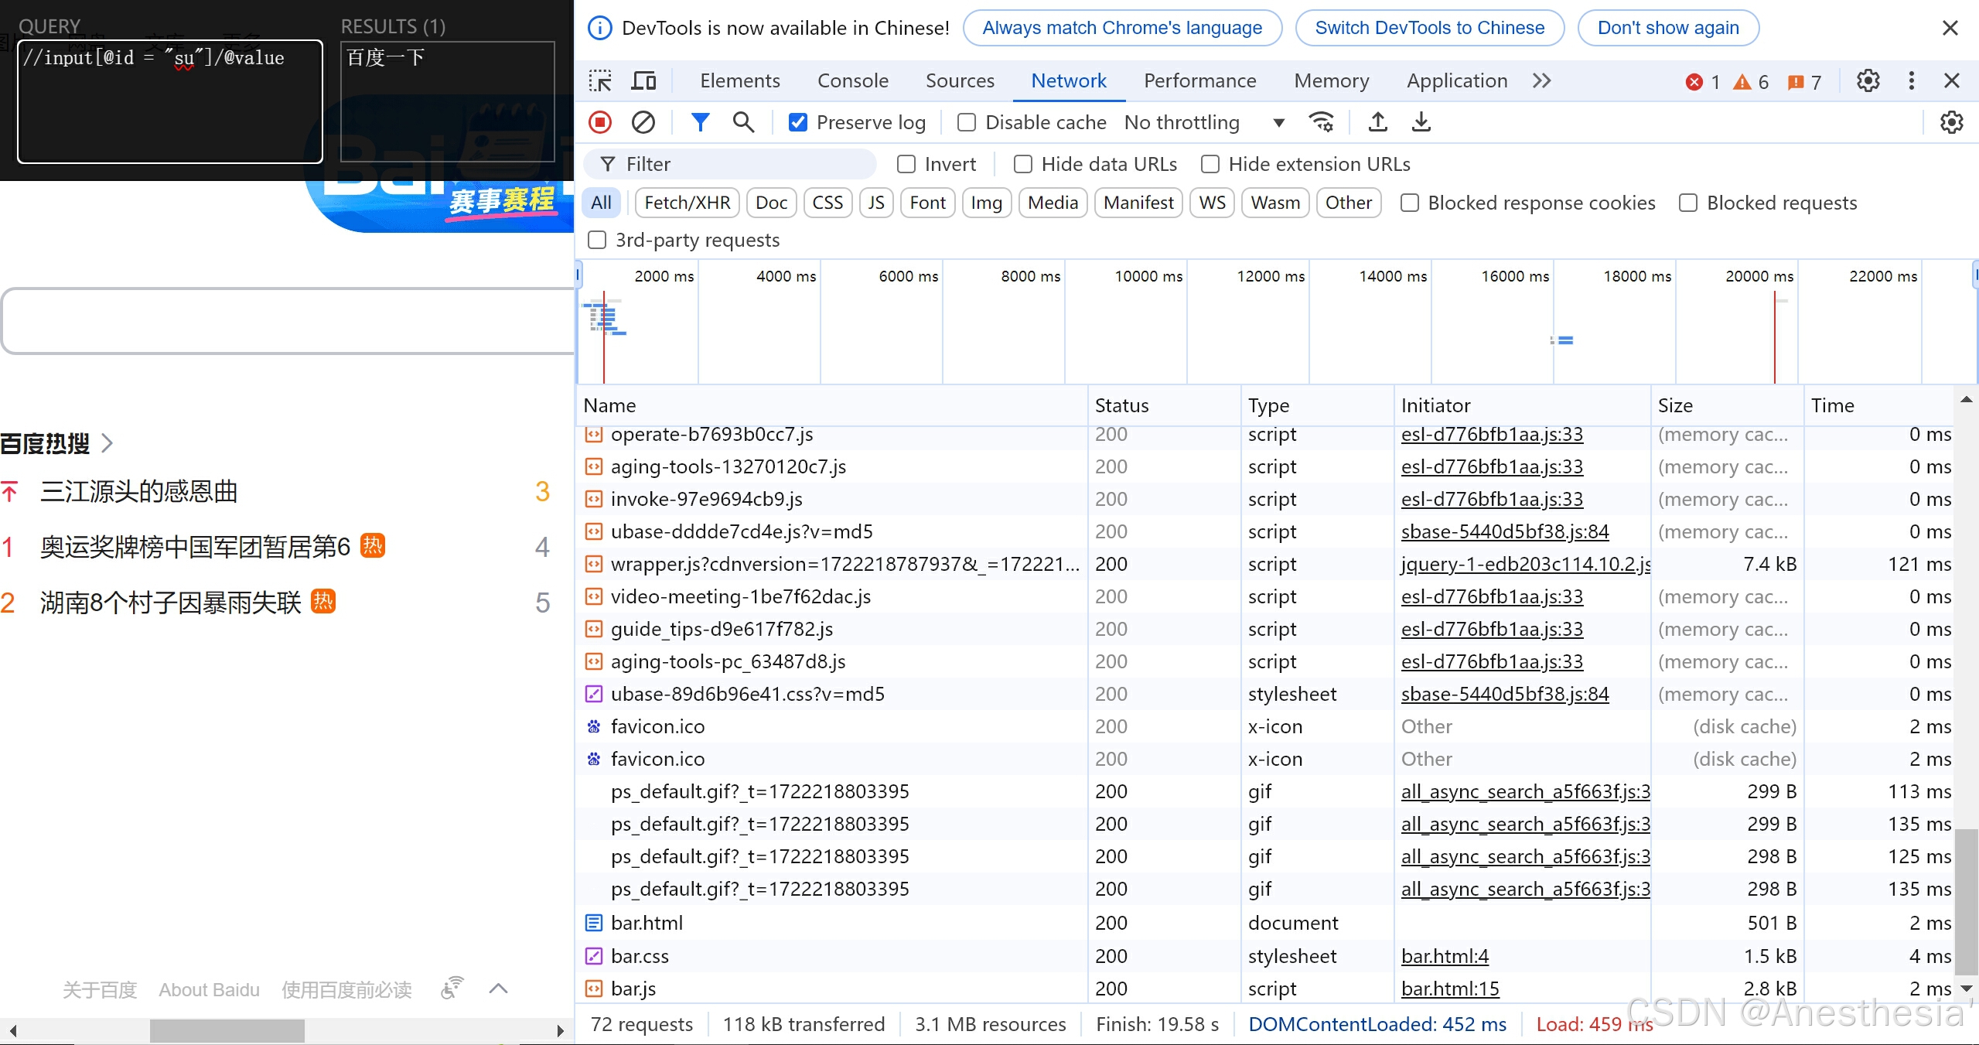The image size is (1979, 1045).
Task: Toggle the device toolbar icon
Action: (x=643, y=81)
